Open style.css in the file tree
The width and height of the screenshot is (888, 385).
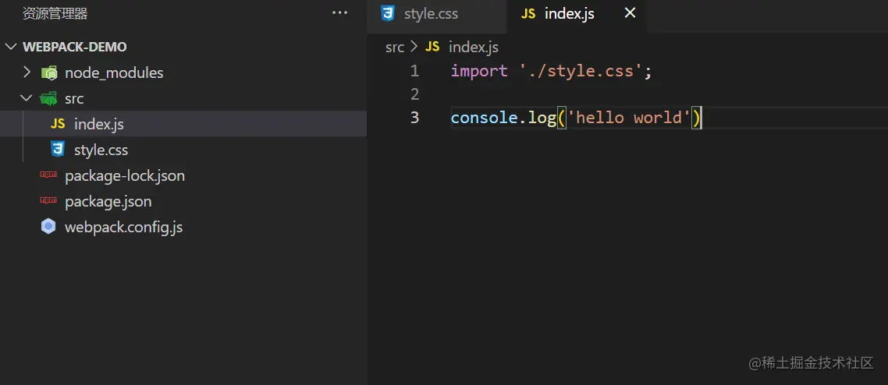[x=101, y=150]
